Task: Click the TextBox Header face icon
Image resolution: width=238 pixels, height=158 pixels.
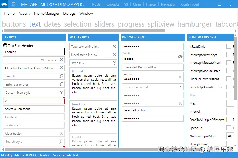Action: [x=5, y=45]
